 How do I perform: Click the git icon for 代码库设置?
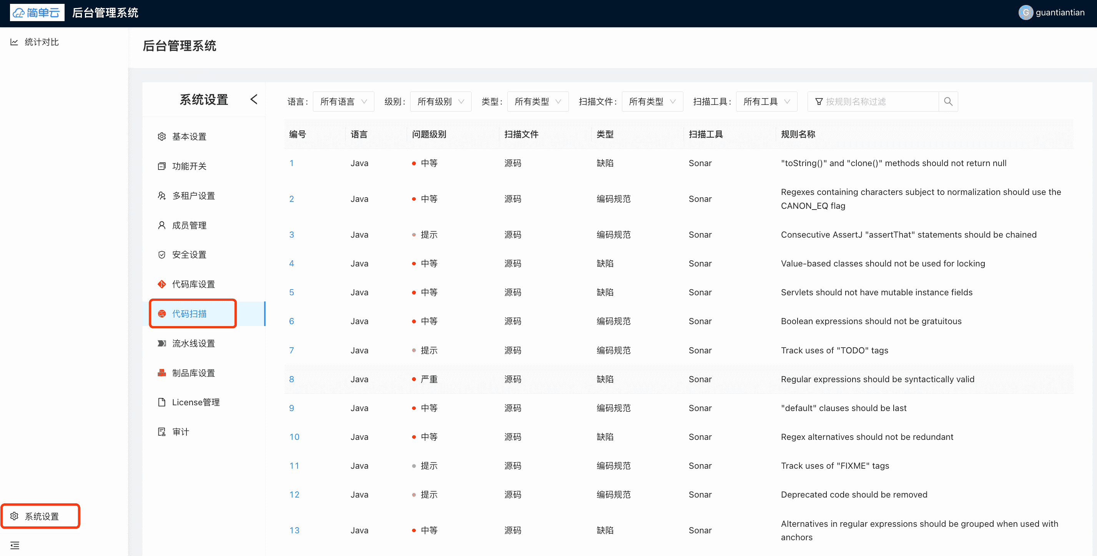click(162, 284)
